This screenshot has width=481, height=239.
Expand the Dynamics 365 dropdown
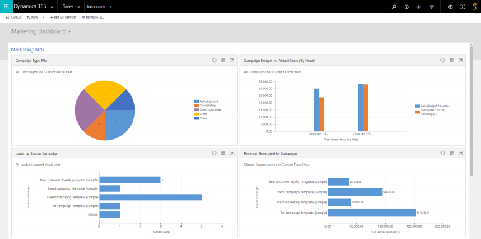tap(51, 7)
